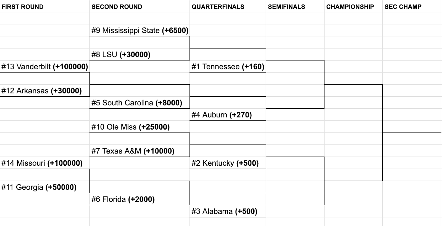442x226 pixels.
Task: Click the #4 Auburn (+270) cell
Action: click(x=228, y=115)
